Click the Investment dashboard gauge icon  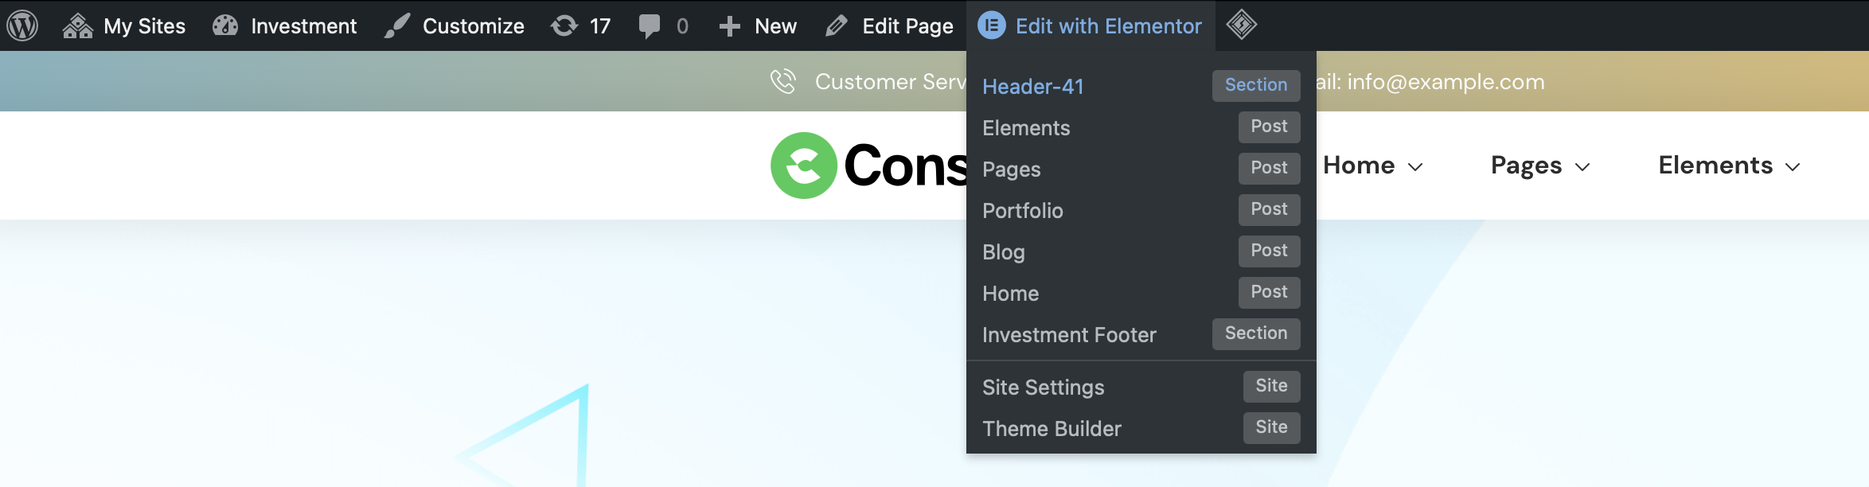coord(225,25)
